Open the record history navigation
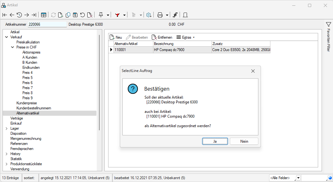The height and width of the screenshot is (182, 333). (19, 15)
